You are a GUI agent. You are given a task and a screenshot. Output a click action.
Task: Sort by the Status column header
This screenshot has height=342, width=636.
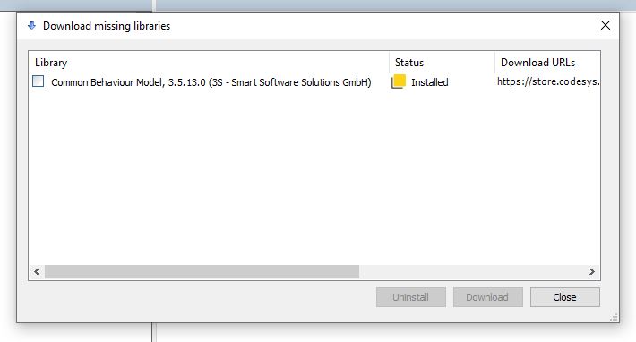442,63
